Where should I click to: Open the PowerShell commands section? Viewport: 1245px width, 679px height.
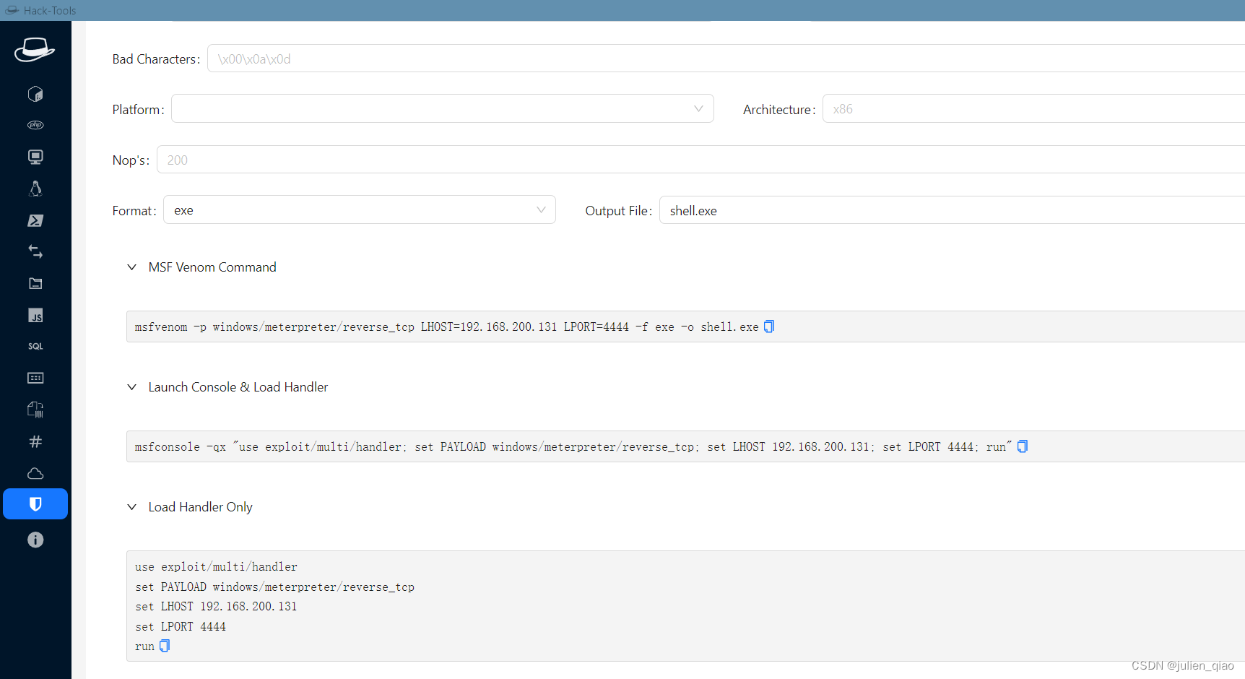coord(35,220)
